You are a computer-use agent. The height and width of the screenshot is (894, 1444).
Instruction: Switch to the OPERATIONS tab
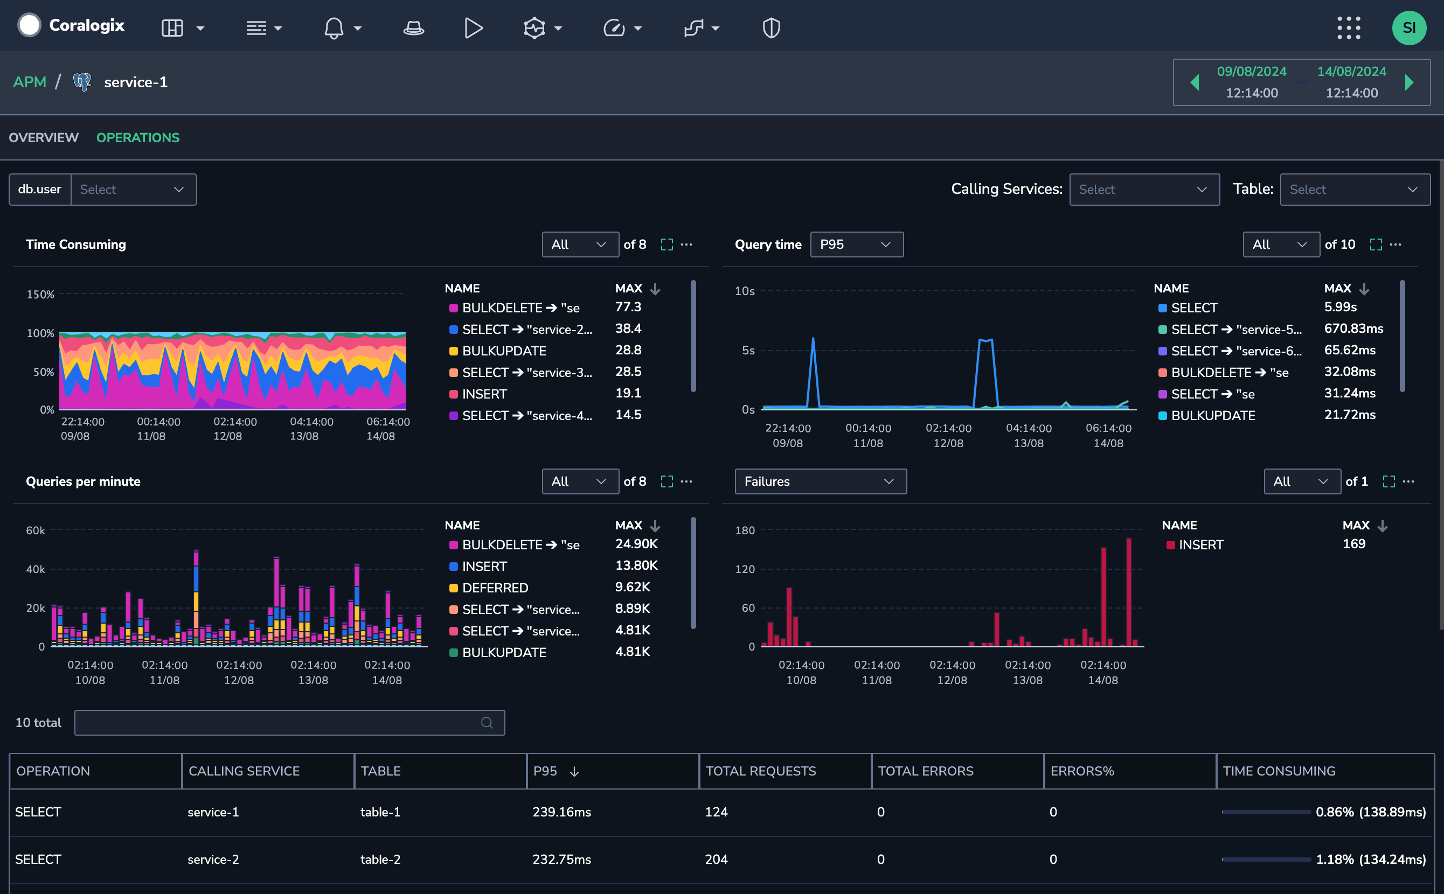coord(137,137)
